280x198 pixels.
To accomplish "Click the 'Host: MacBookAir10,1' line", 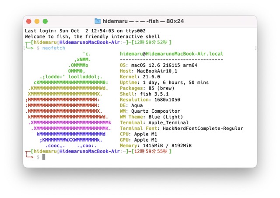I will tap(148, 71).
